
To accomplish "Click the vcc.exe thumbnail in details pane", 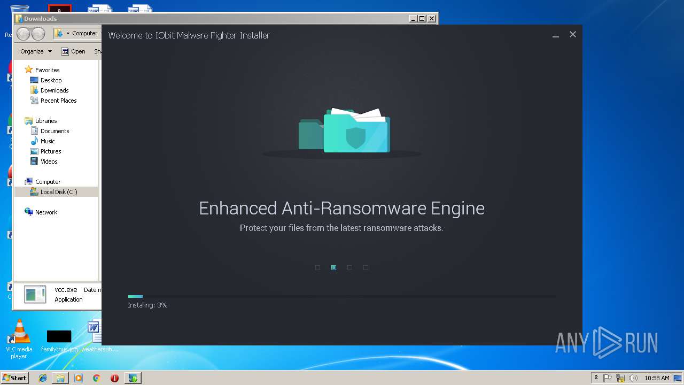I will click(x=35, y=295).
